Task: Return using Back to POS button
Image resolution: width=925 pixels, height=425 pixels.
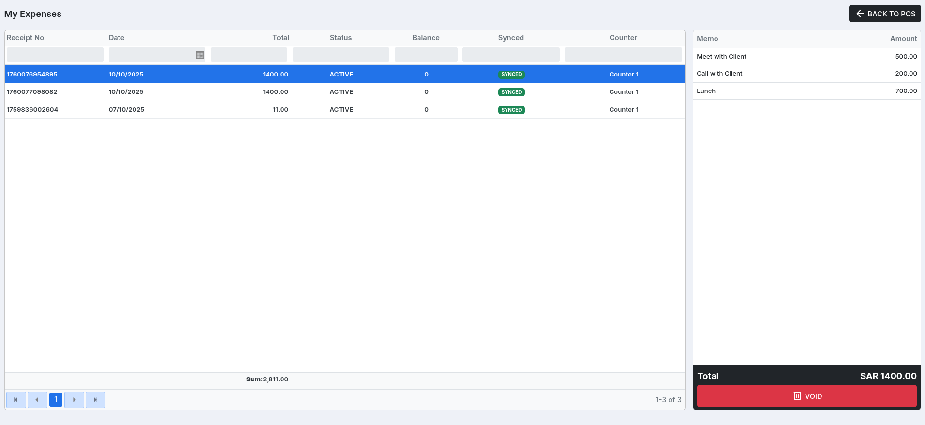Action: point(885,14)
